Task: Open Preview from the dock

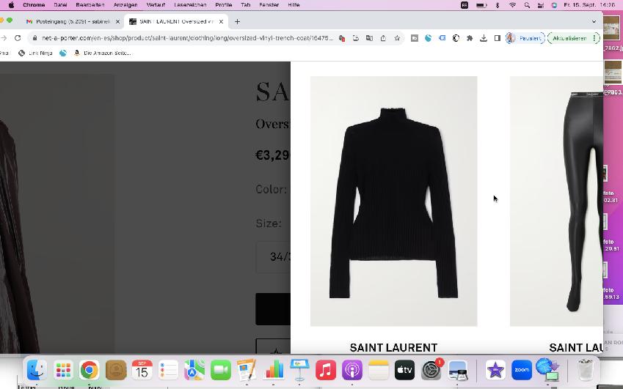Action: 457,369
